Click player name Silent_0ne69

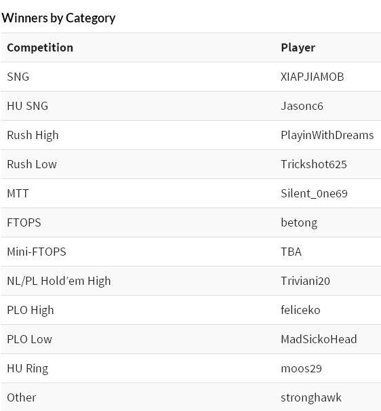(314, 194)
